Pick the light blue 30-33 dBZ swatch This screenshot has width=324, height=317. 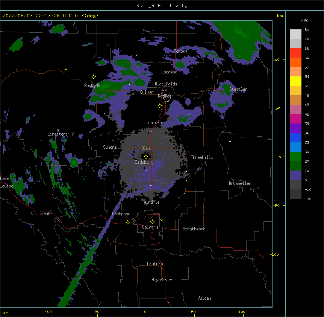pos(295,147)
